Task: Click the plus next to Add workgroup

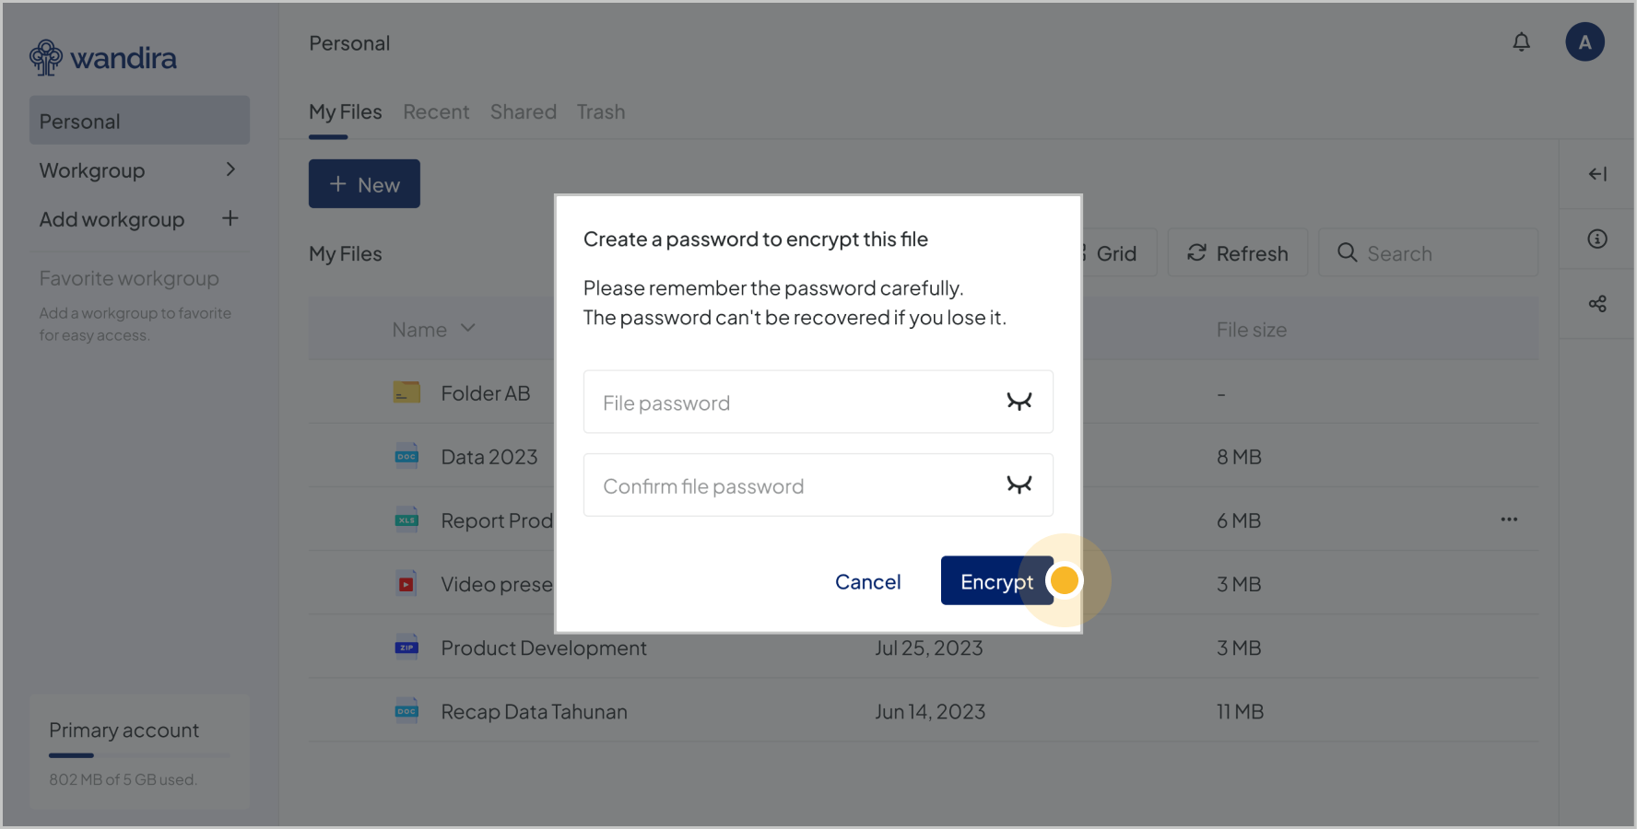Action: (x=230, y=219)
